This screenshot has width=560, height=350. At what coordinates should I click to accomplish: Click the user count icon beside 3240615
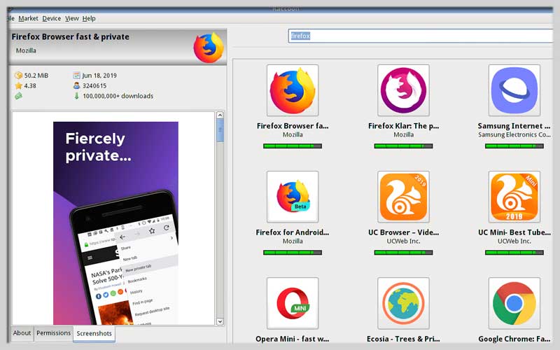click(x=76, y=85)
